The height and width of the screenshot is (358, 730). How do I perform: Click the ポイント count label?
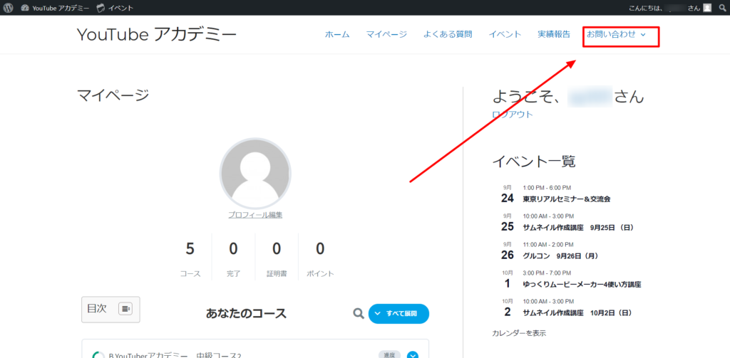(320, 274)
